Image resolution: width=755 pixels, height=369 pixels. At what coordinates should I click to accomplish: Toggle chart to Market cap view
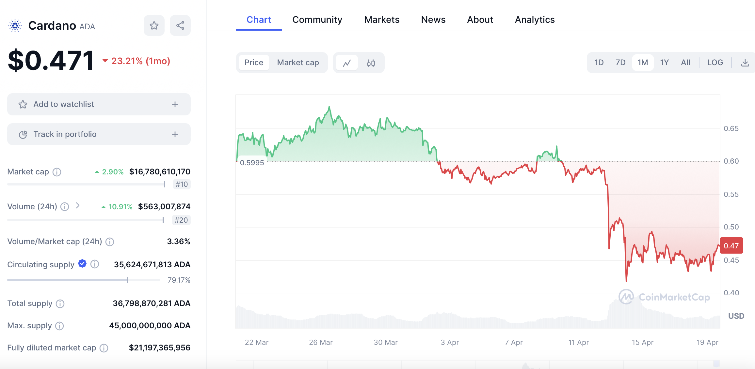[x=298, y=63]
